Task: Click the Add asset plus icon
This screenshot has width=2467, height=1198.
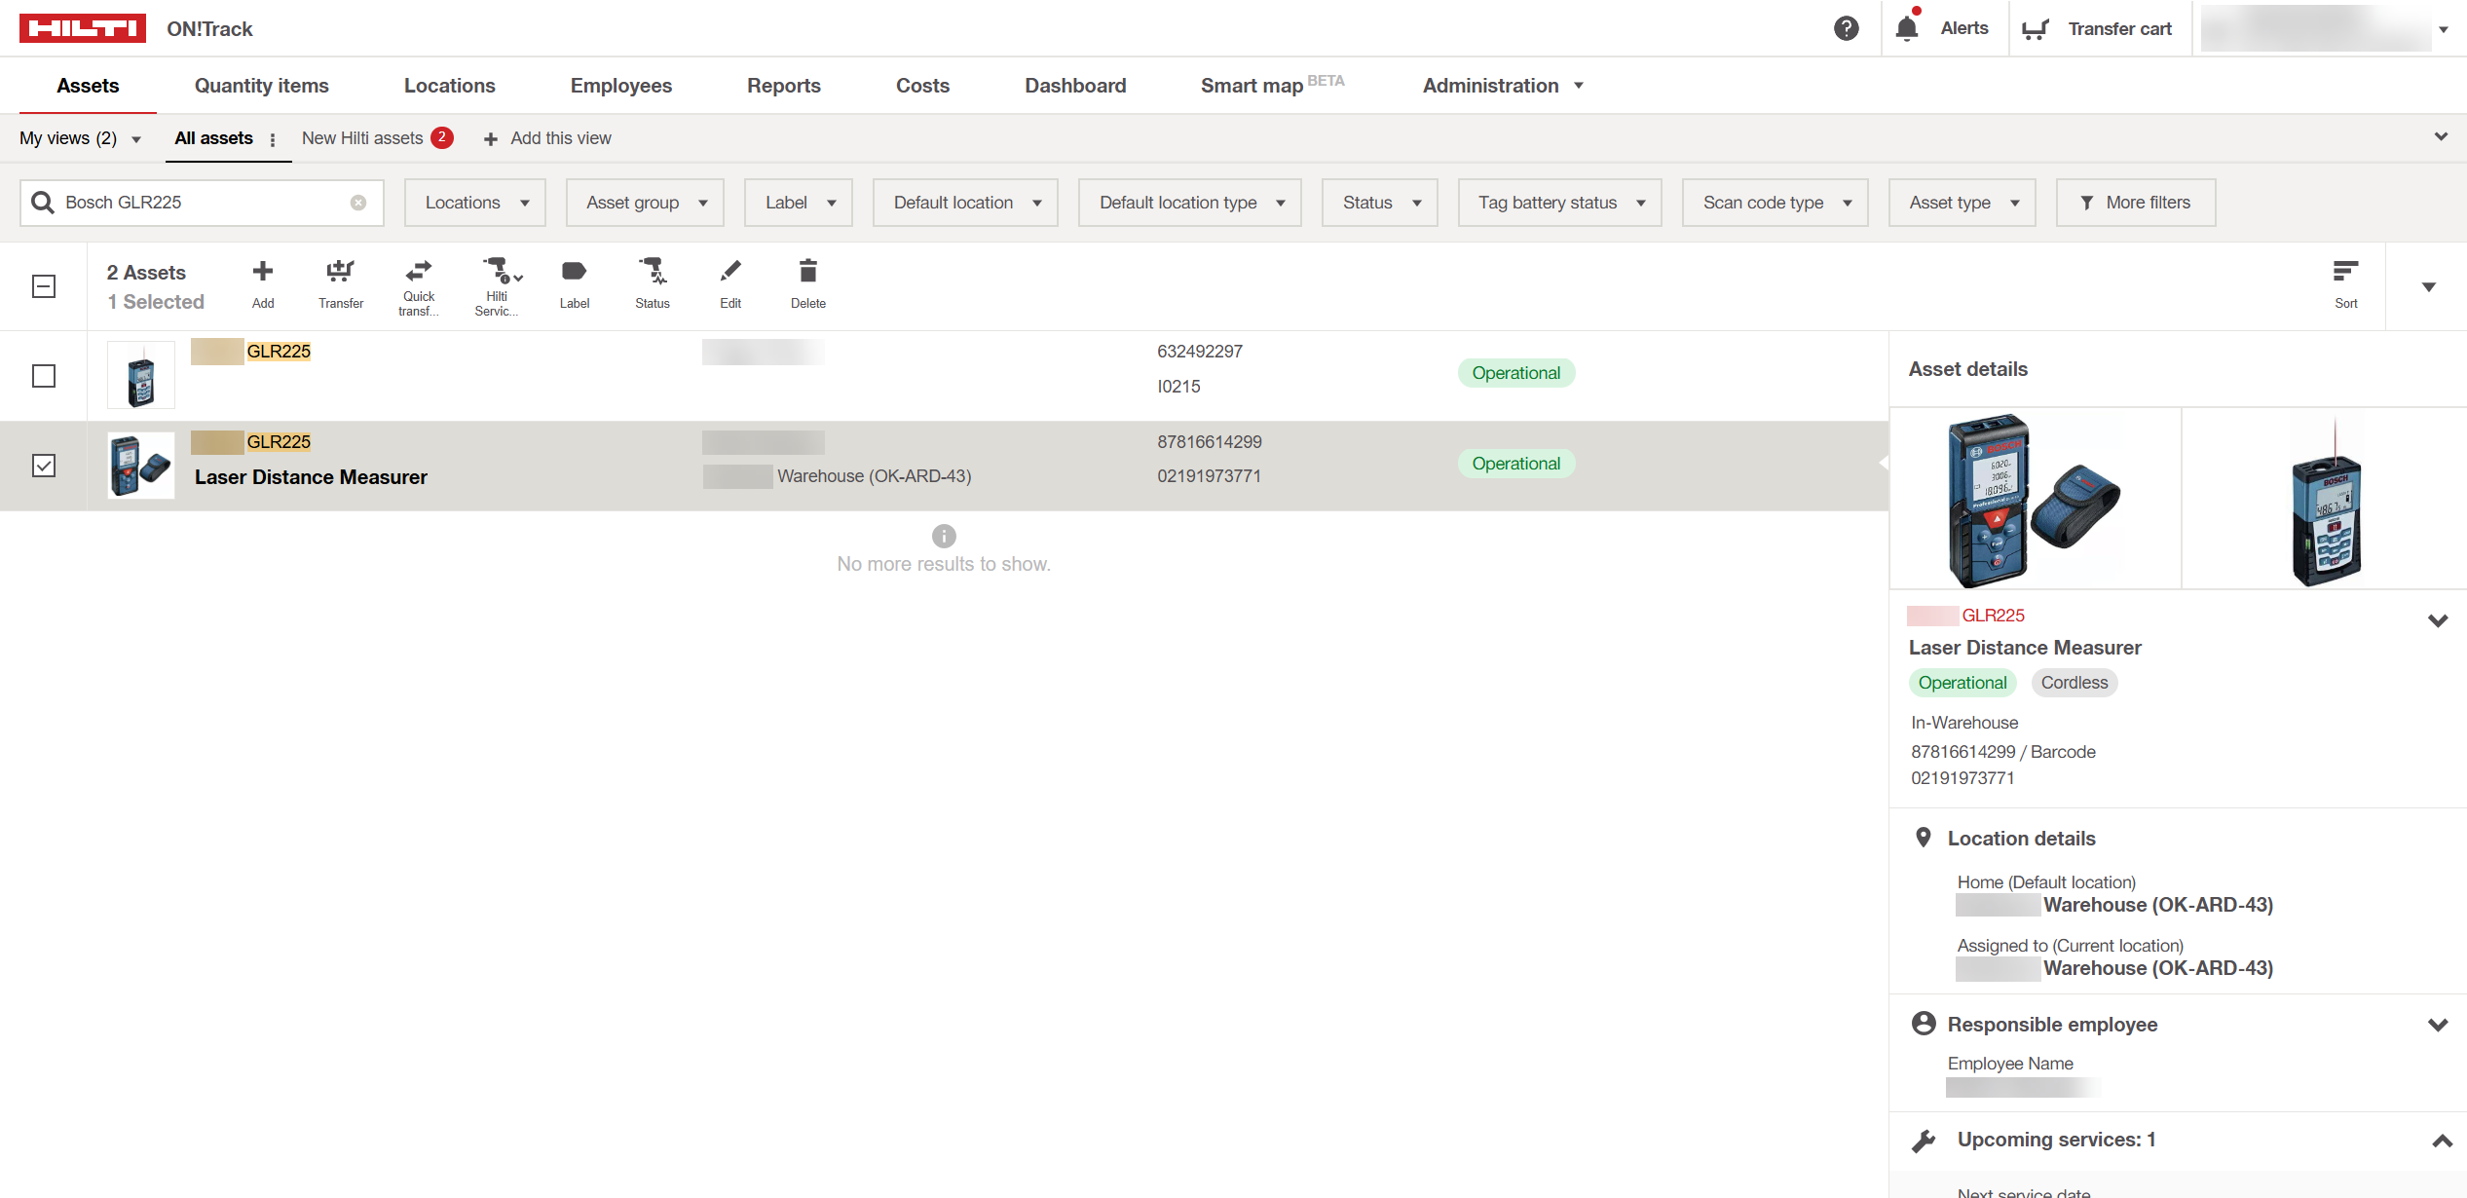Action: [x=263, y=271]
